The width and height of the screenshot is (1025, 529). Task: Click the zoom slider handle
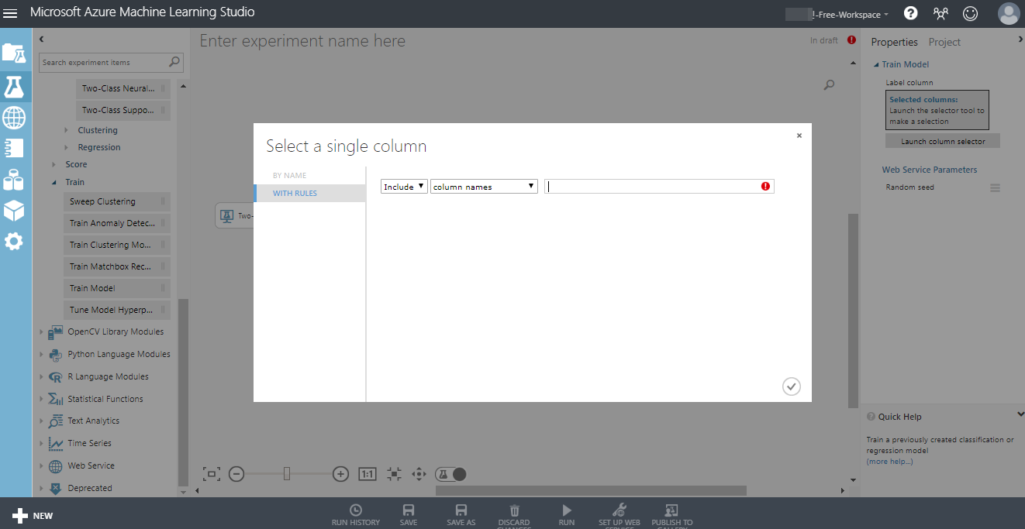(287, 474)
